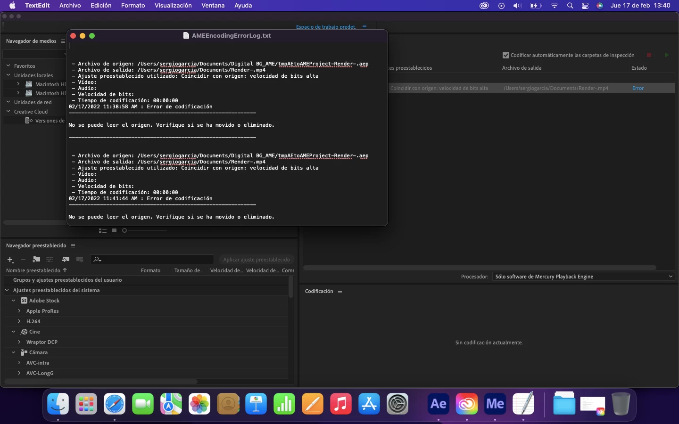Viewport: 679px width, 424px height.
Task: Expand the AVC-LongG presets
Action: click(19, 373)
